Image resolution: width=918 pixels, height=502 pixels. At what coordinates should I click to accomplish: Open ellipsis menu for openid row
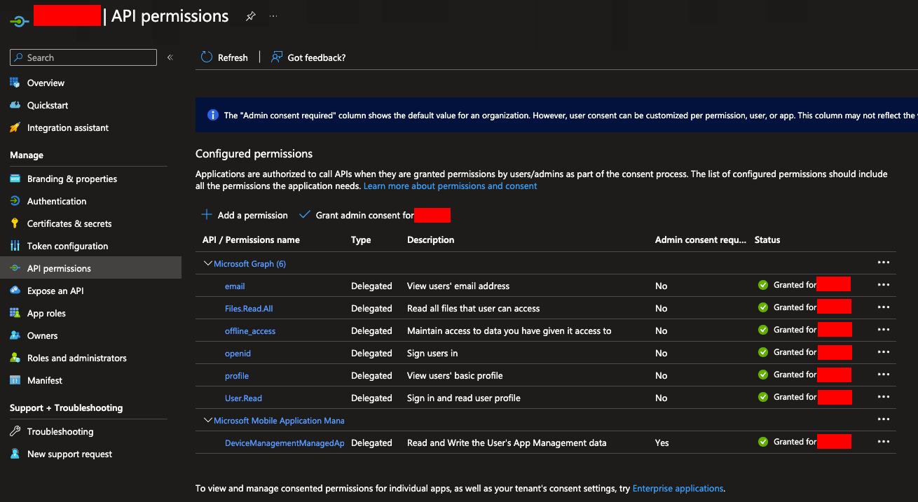(884, 352)
